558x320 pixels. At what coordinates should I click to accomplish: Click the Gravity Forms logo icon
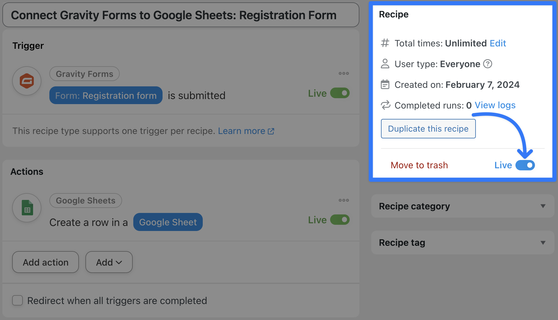click(x=27, y=81)
